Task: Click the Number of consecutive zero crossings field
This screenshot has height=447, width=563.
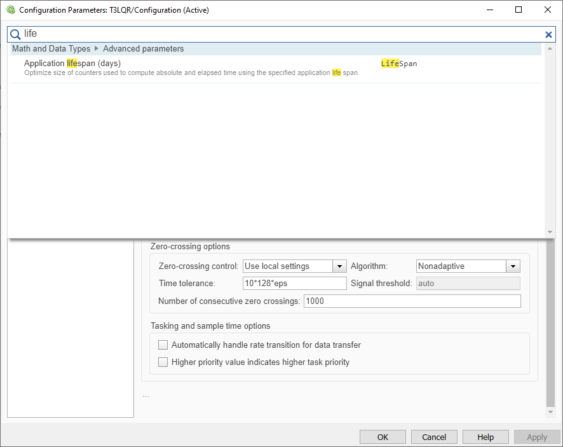Action: click(412, 301)
